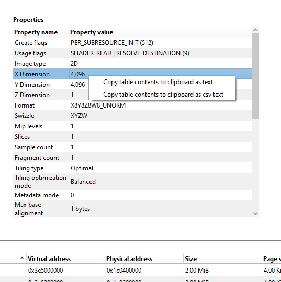The width and height of the screenshot is (281, 282).
Task: Select the Image type 2D row
Action: click(132, 64)
